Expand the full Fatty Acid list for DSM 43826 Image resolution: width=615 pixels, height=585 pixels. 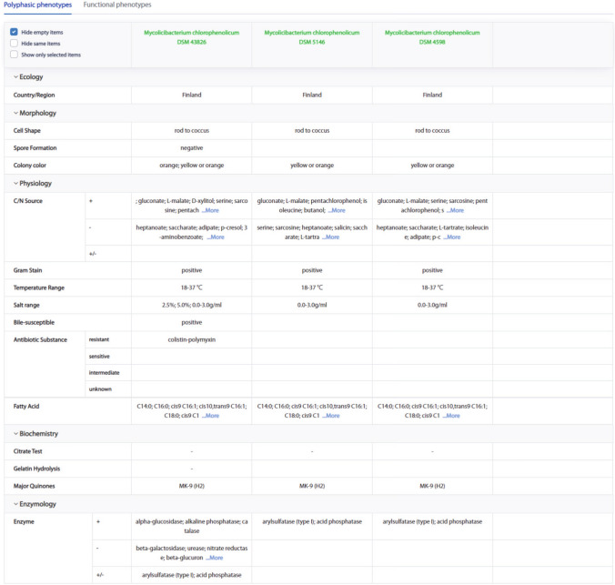pyautogui.click(x=210, y=416)
